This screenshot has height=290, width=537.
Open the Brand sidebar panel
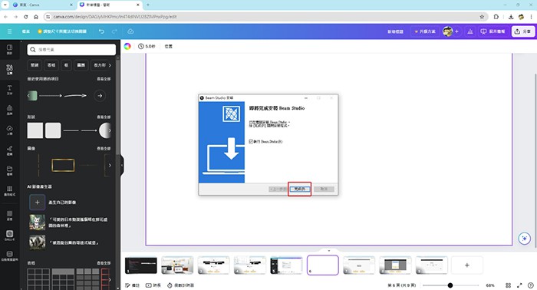point(9,110)
